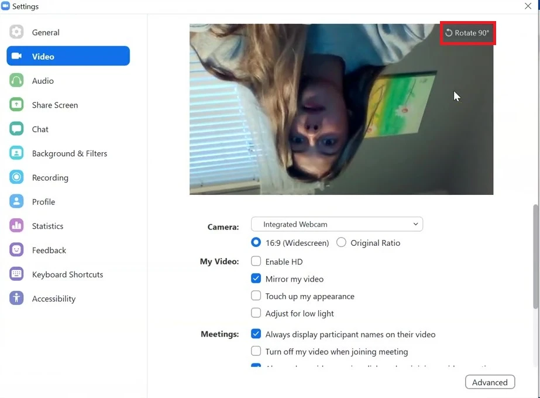This screenshot has height=398, width=540.
Task: Click the Keyboard Shortcuts icon
Action: pos(16,274)
